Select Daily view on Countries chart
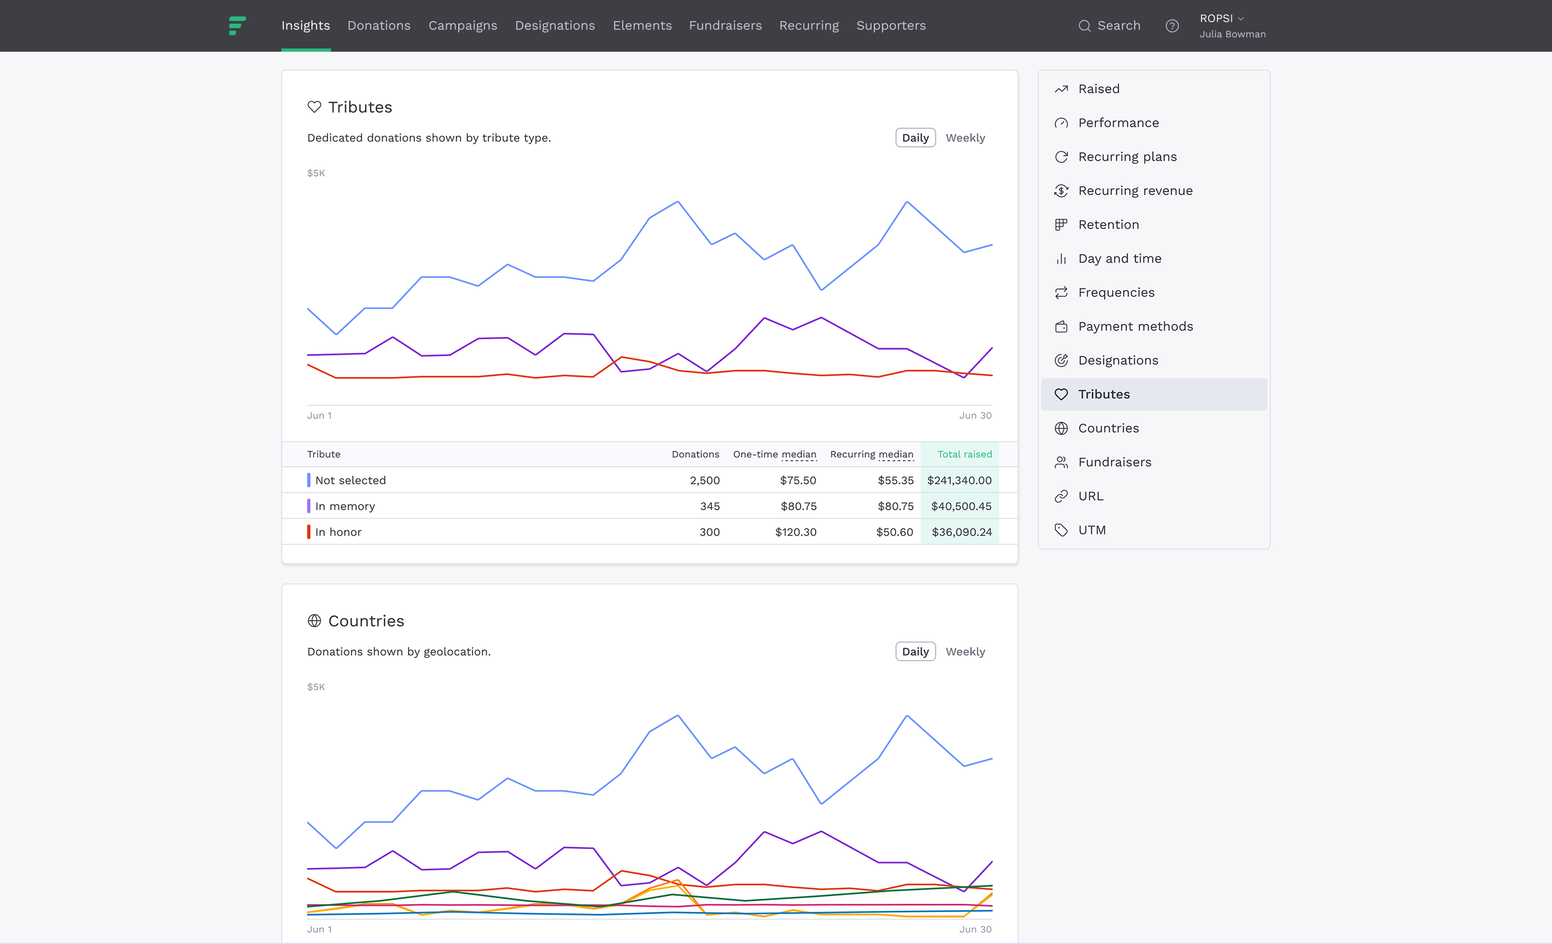The height and width of the screenshot is (944, 1552). click(915, 652)
